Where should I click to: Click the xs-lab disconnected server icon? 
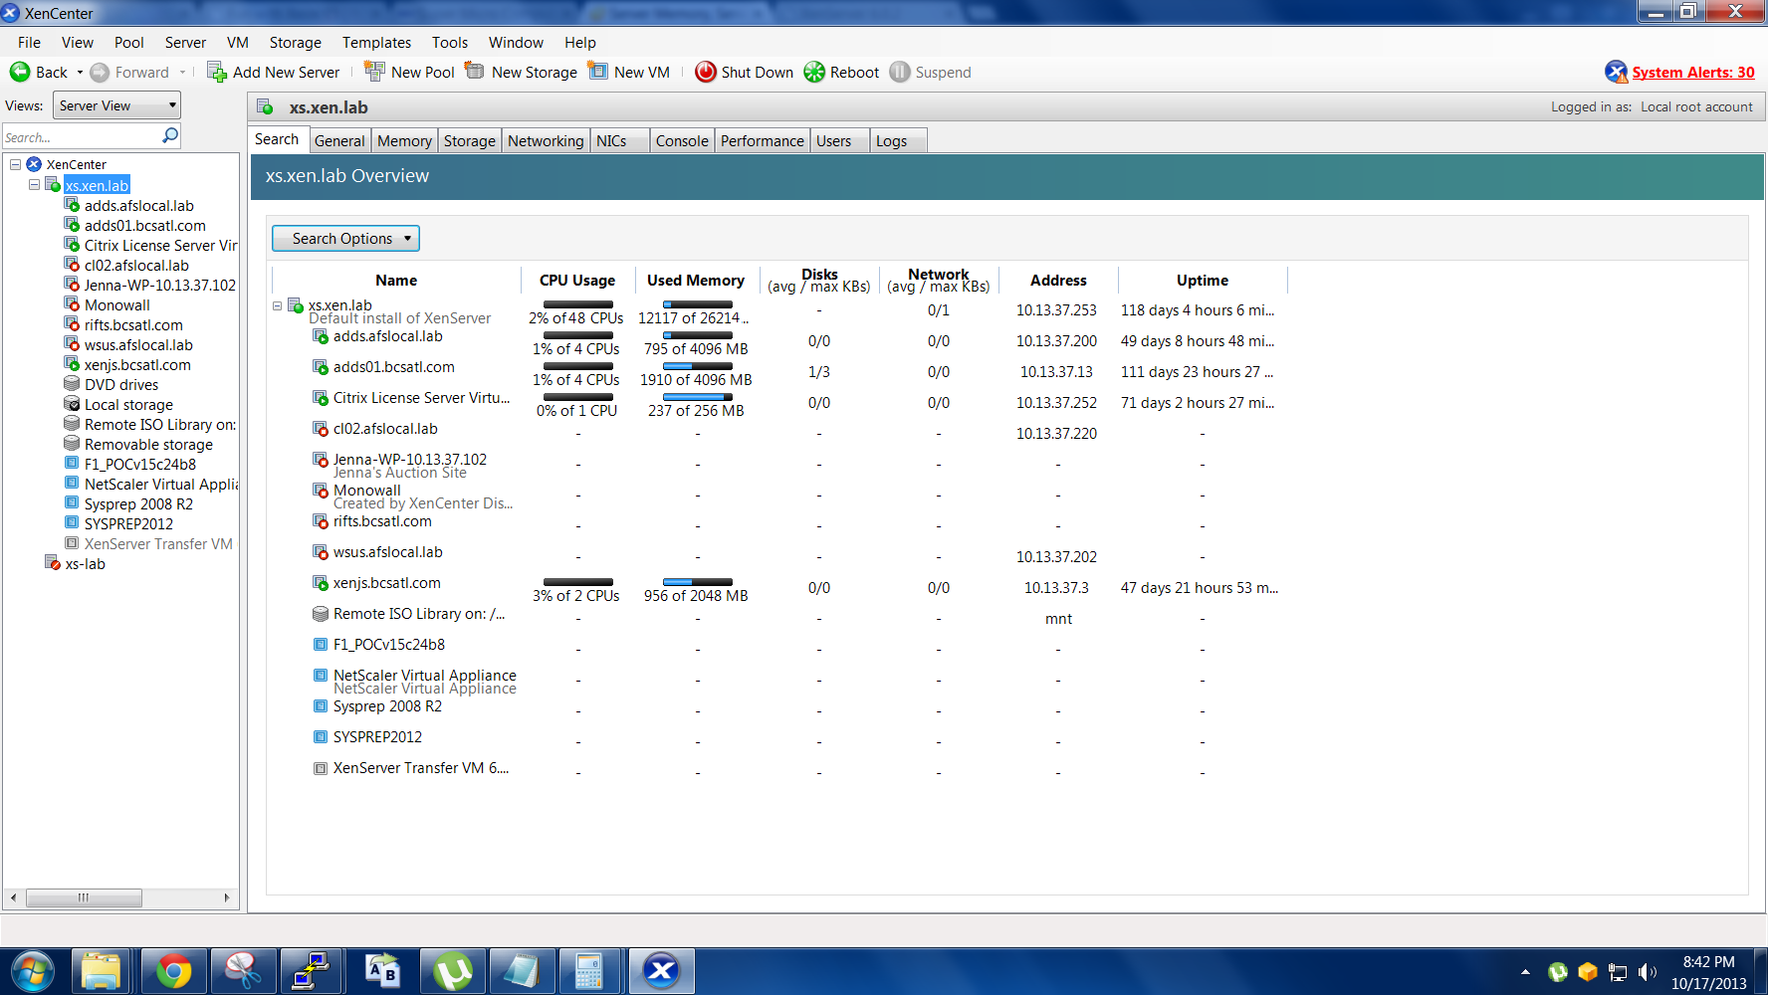(53, 563)
